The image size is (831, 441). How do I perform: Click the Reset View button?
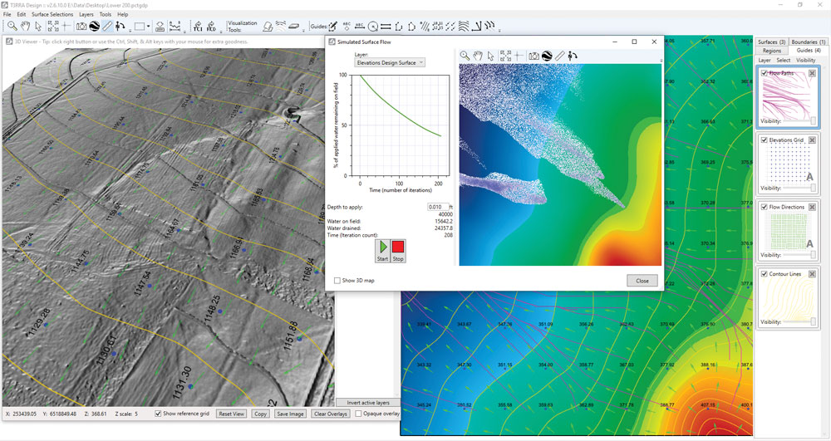pos(231,414)
